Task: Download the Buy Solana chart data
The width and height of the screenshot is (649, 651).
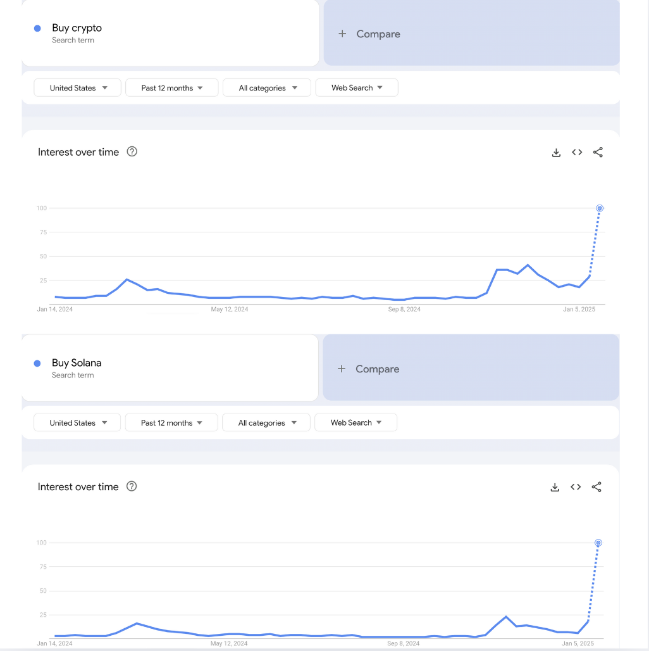Action: (555, 486)
